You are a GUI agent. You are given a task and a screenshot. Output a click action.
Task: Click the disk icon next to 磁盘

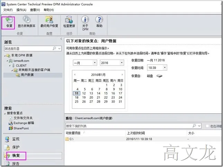(159, 76)
